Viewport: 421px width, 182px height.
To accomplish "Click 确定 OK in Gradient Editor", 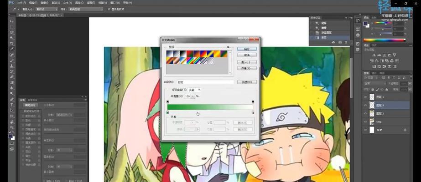I will point(247,49).
